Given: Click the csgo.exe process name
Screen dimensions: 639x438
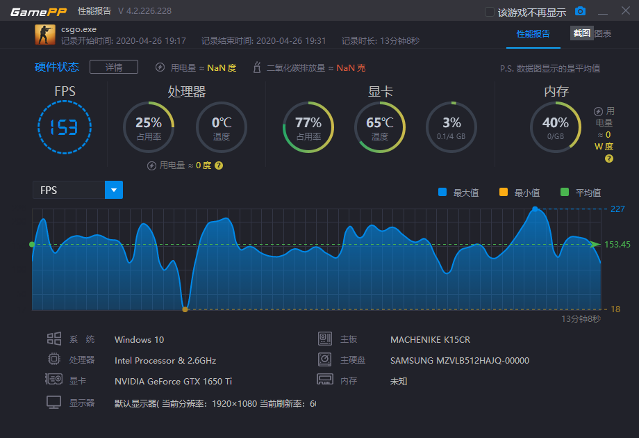Looking at the screenshot, I should coord(78,29).
